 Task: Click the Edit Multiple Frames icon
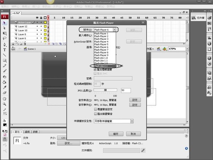click(x=61, y=44)
